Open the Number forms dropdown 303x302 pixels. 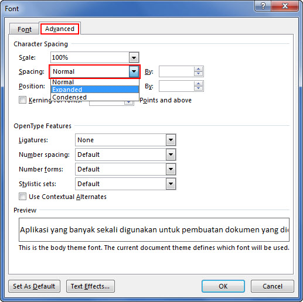click(x=171, y=169)
